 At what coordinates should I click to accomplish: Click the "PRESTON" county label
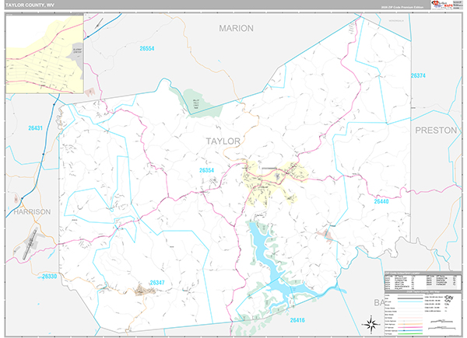click(436, 131)
